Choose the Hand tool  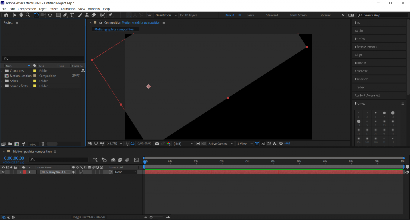click(x=21, y=15)
